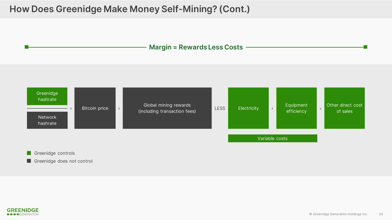Click the Equipment efficiency box

pos(296,108)
